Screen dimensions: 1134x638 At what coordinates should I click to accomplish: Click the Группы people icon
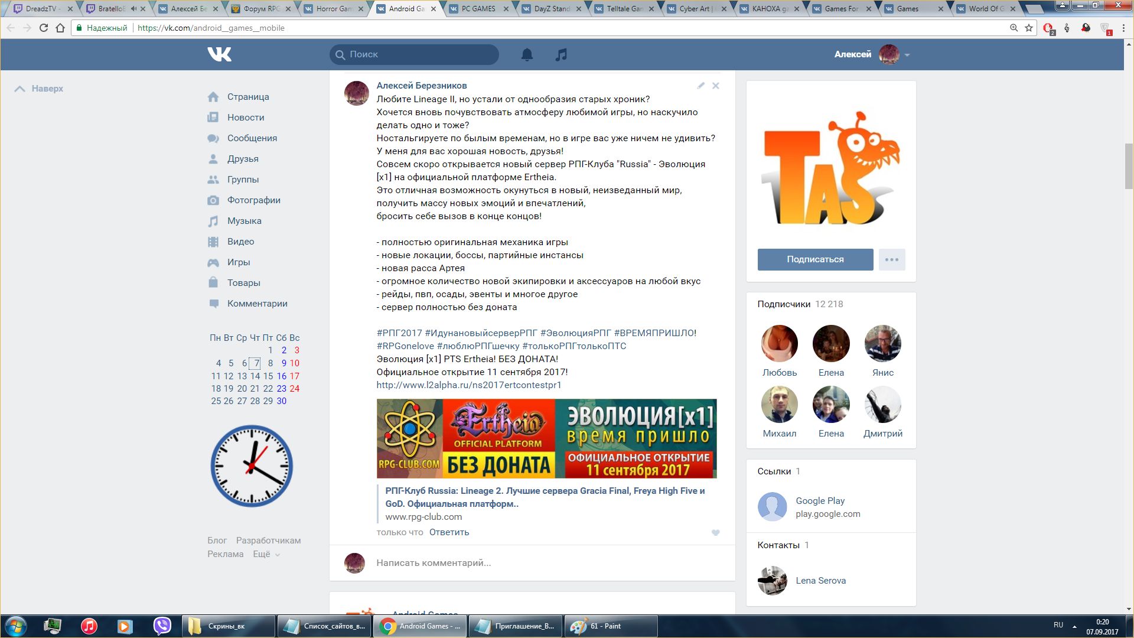point(213,180)
